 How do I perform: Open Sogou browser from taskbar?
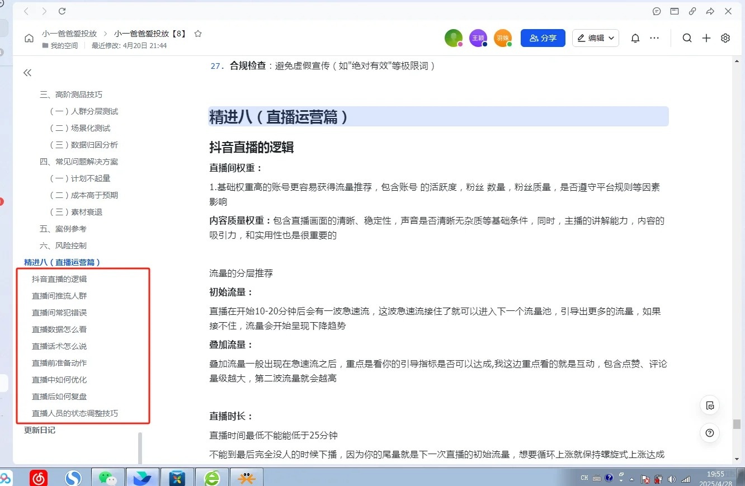(73, 478)
